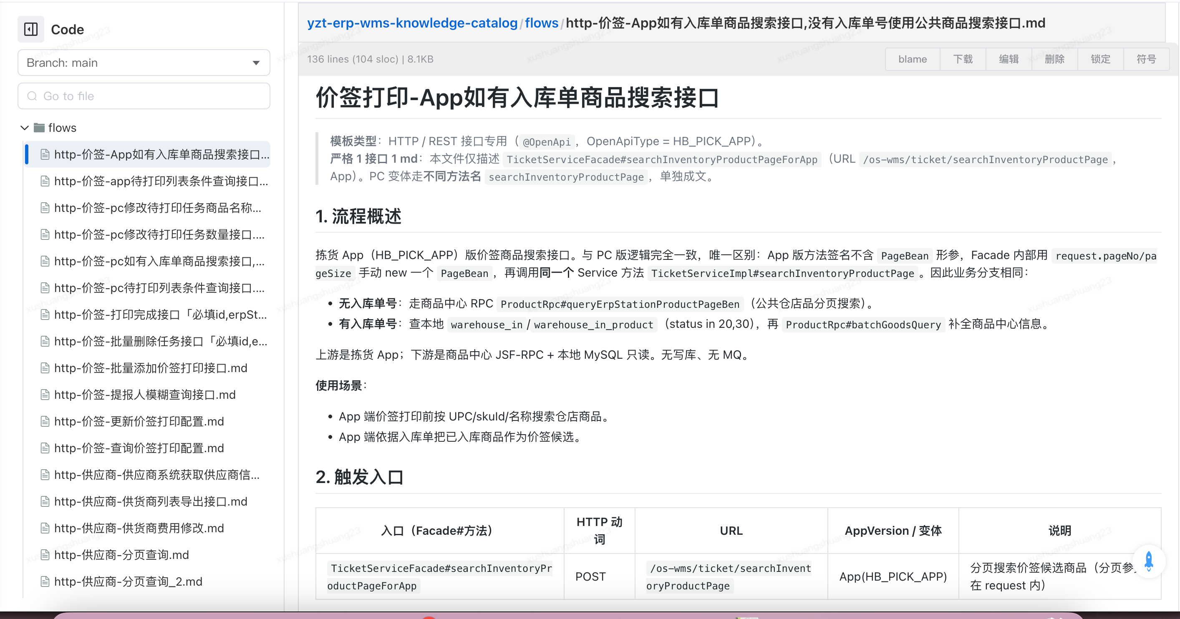Screen dimensions: 1180x619
Task: Open yzt-erp-wms-knowledge-catalog breadcrumb link
Action: point(412,23)
